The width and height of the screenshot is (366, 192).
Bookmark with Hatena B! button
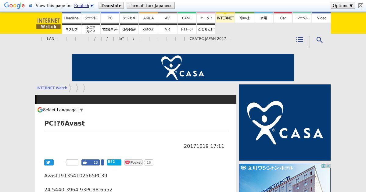click(x=114, y=162)
